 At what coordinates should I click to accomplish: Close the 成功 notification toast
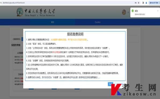pos(158,11)
